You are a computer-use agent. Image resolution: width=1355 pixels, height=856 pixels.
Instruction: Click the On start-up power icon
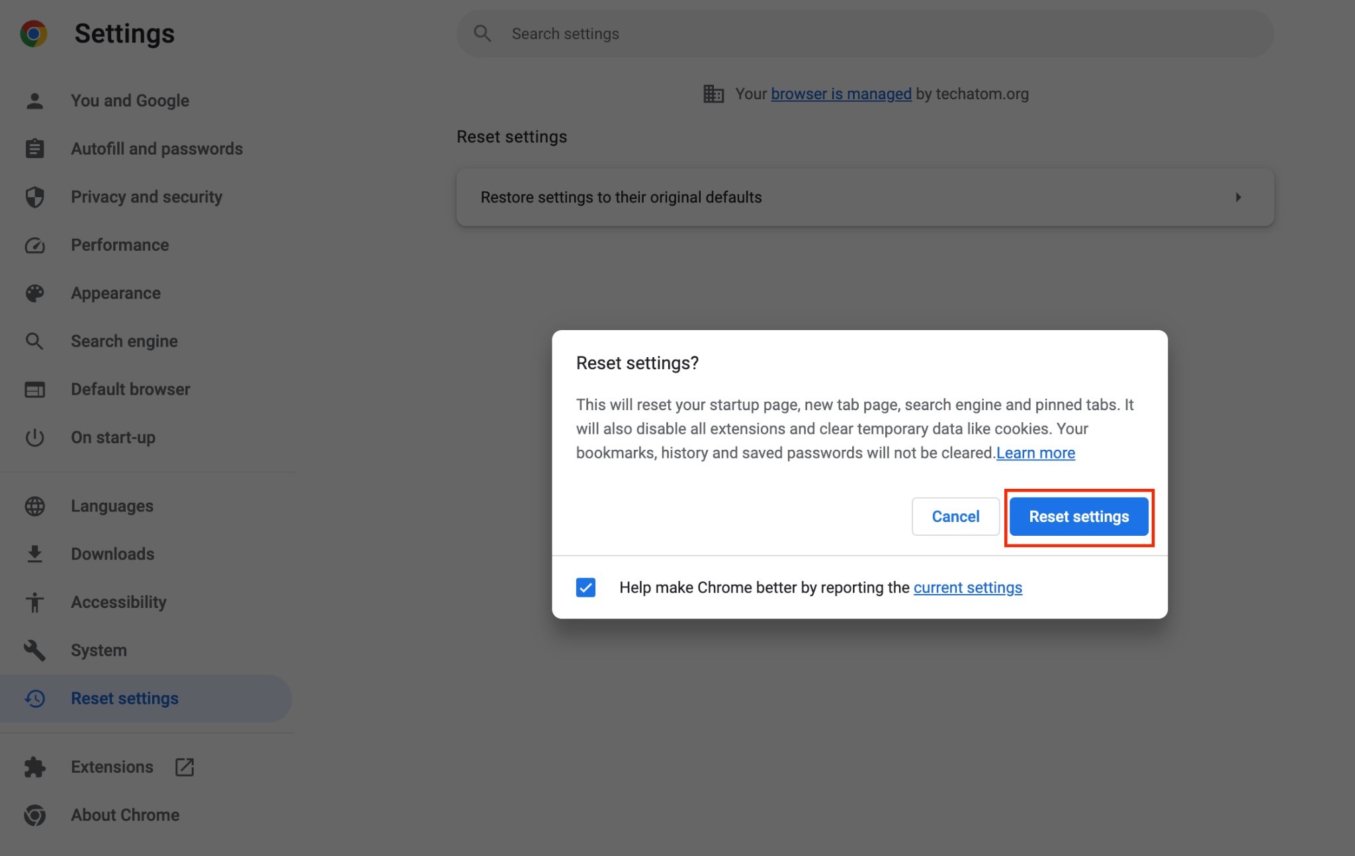(x=34, y=438)
